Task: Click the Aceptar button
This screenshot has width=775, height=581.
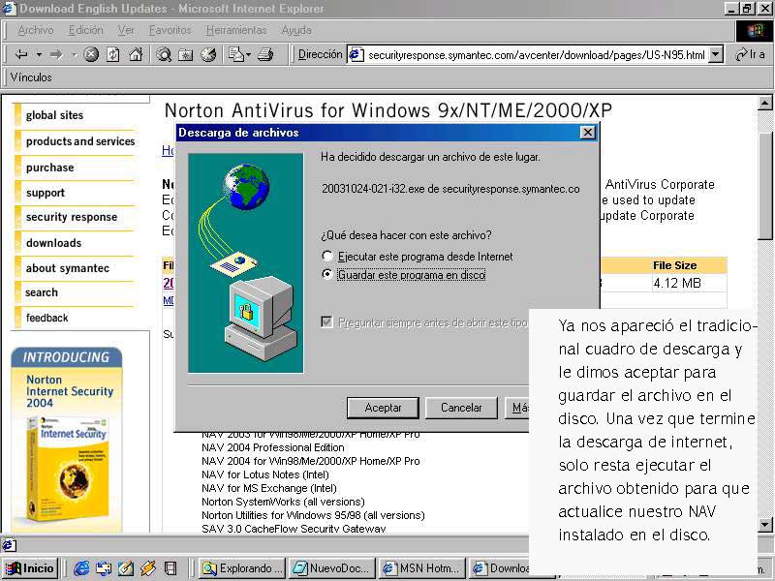Action: pyautogui.click(x=383, y=408)
